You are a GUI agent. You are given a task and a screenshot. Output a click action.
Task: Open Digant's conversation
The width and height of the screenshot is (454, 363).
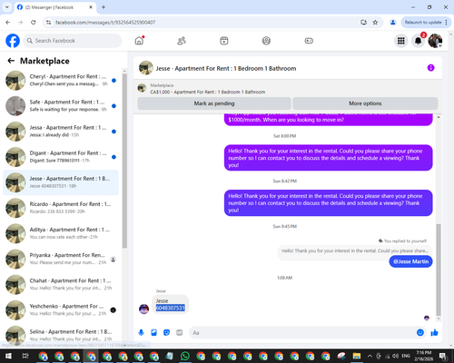61,157
